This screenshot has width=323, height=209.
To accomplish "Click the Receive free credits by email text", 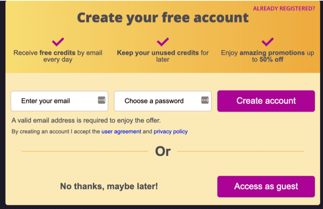I will click(x=58, y=56).
